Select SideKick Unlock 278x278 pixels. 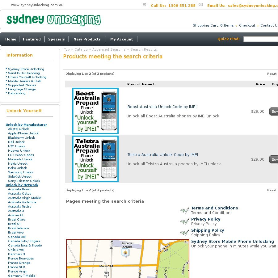pyautogui.click(x=20, y=177)
